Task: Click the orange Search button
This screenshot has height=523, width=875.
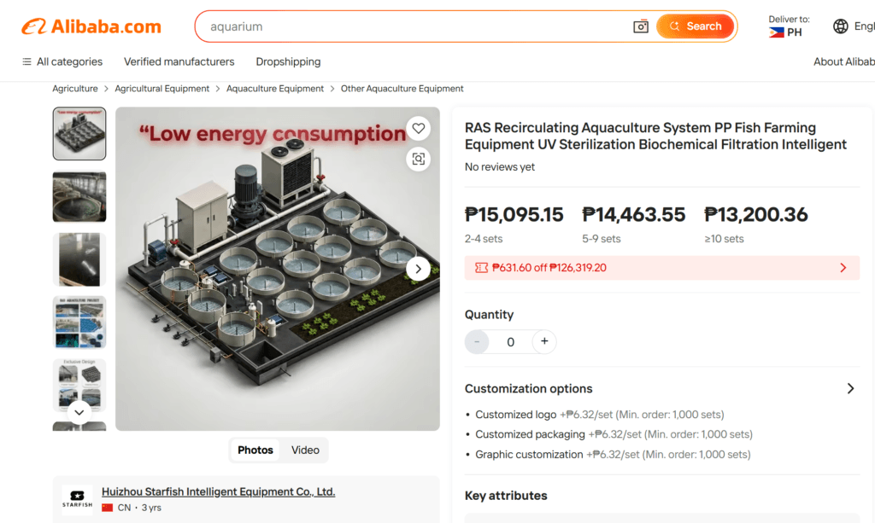Action: coord(695,26)
